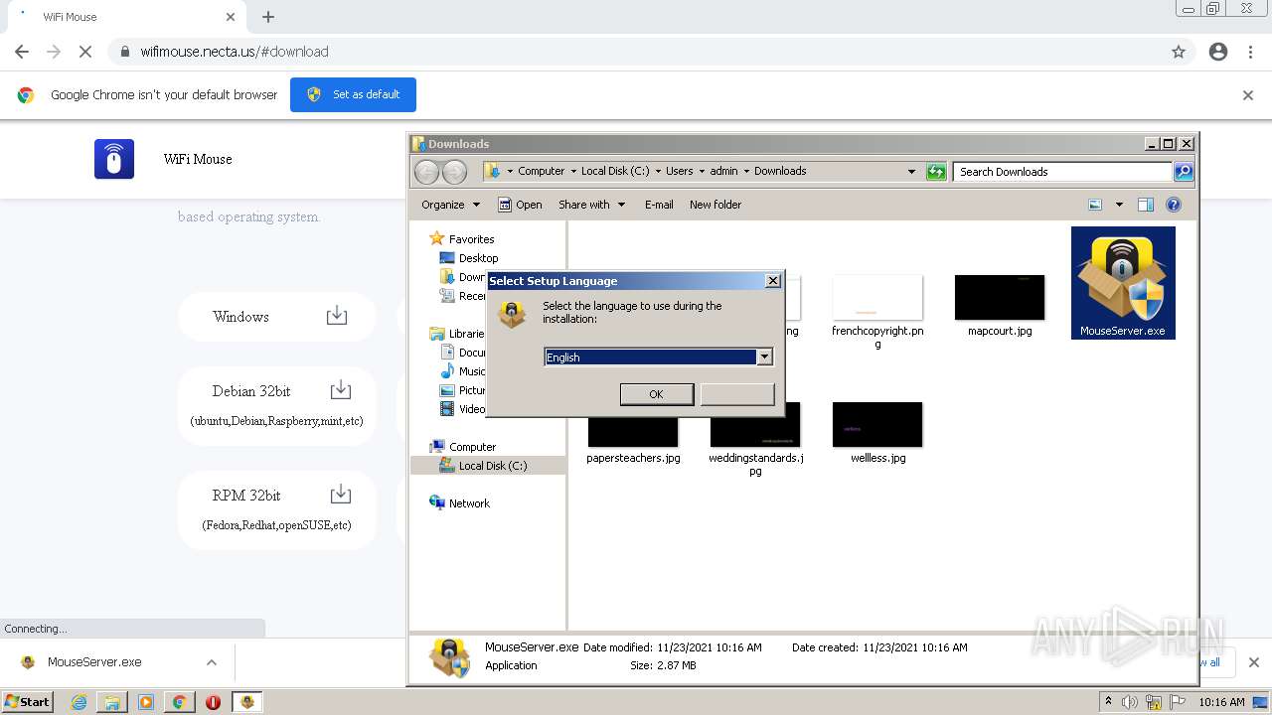Select Favorites in the navigation pane
Screen dimensions: 1272x715
pos(471,239)
